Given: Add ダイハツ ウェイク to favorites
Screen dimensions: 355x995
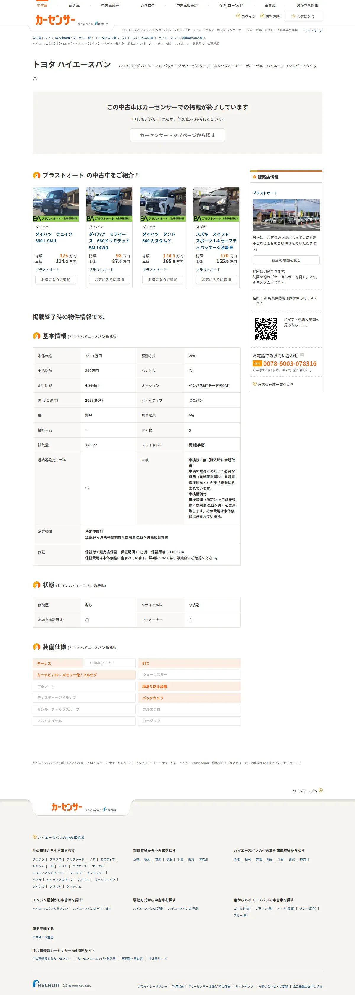Looking at the screenshot, I should pyautogui.click(x=56, y=280).
